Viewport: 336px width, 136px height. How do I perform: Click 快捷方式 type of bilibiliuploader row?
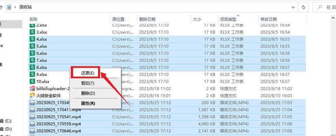tap(228, 89)
